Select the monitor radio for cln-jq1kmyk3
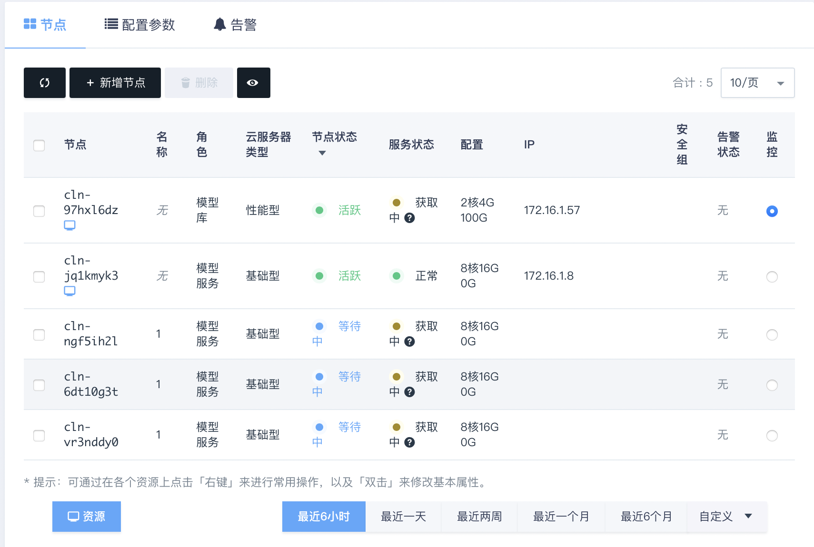 (772, 277)
